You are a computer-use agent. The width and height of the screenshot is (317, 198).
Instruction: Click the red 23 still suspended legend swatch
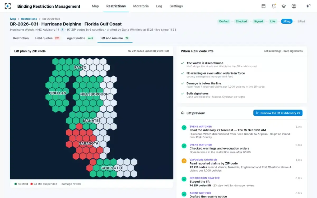[32, 184]
